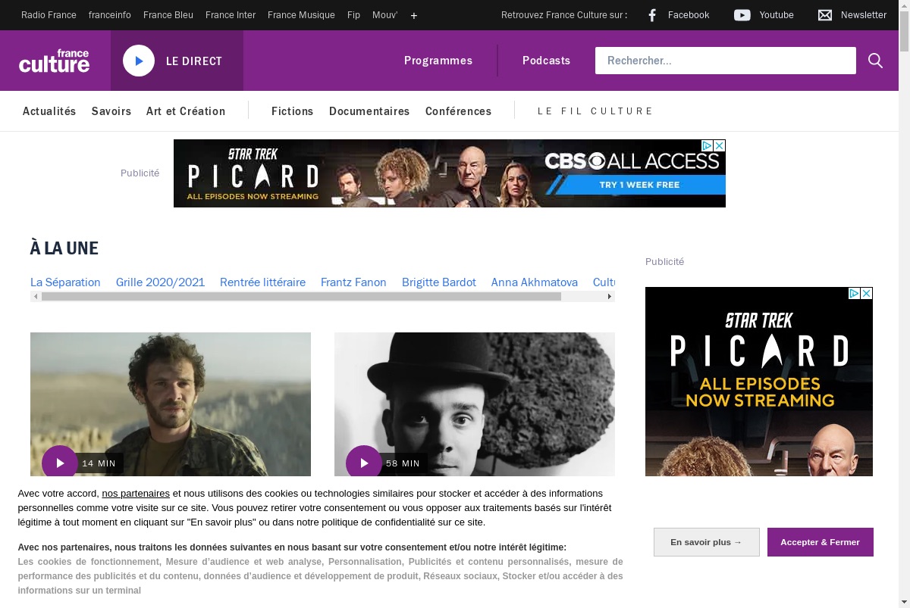The height and width of the screenshot is (608, 910).
Task: Go to Art et Création section
Action: coord(186,111)
